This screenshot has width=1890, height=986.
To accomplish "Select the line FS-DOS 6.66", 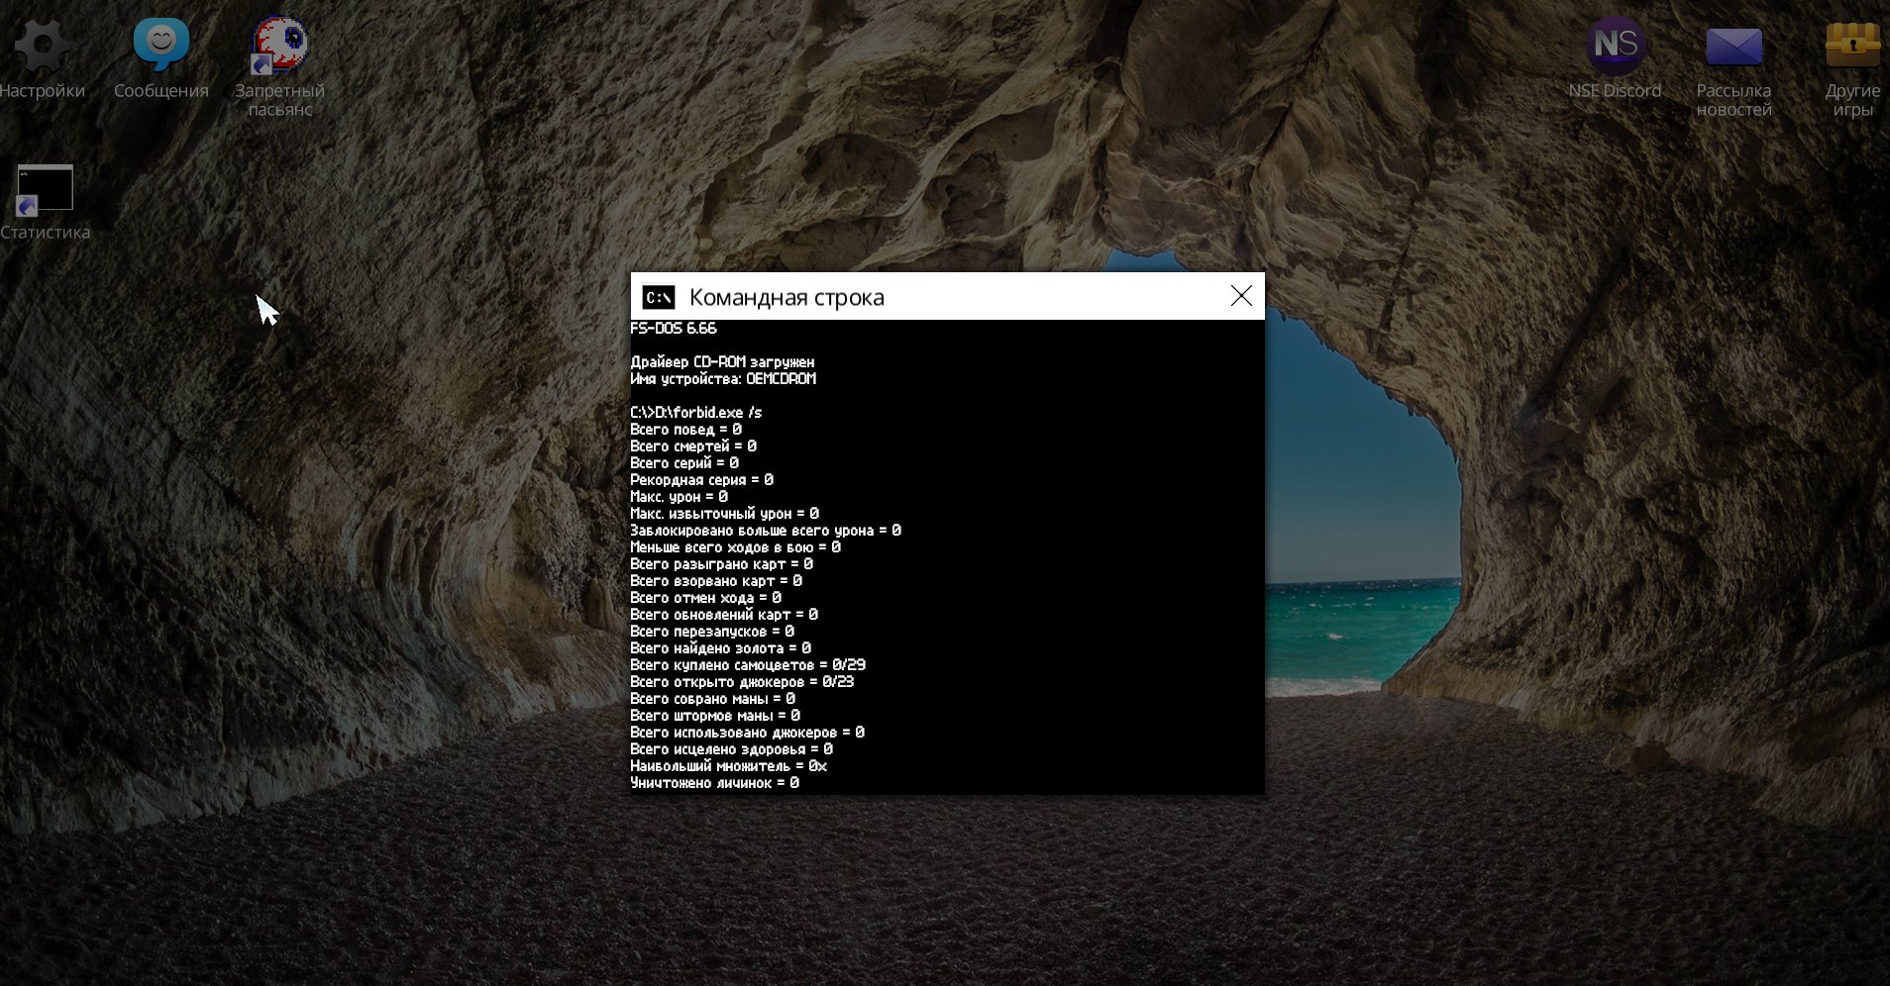I will (674, 329).
